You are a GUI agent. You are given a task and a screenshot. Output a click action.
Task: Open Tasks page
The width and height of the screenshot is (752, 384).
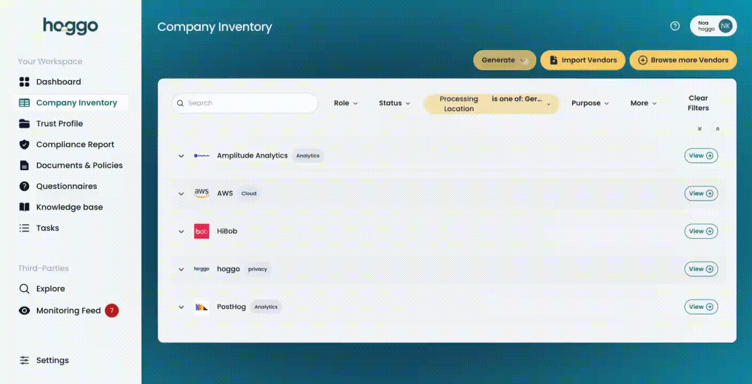click(x=48, y=228)
